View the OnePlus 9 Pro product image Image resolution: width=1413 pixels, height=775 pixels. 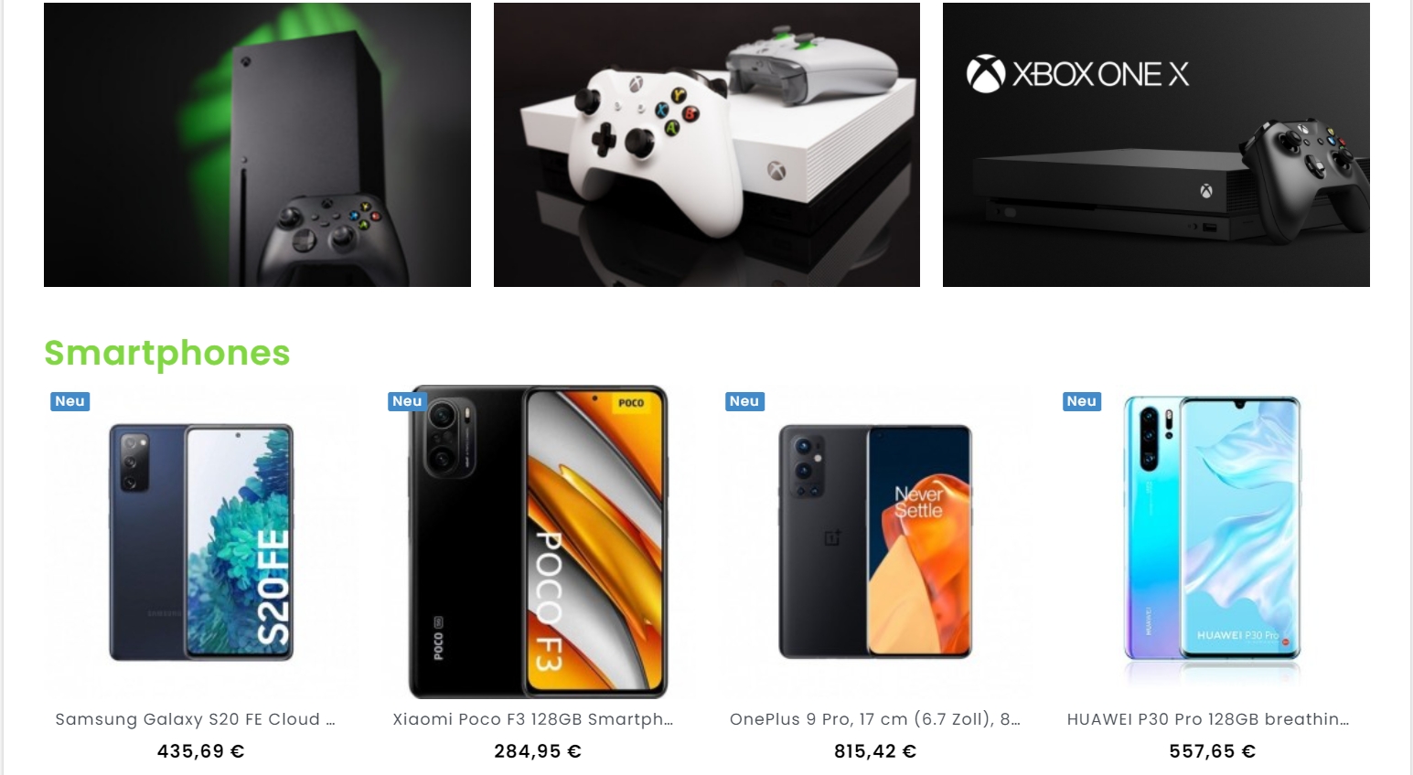click(x=875, y=542)
